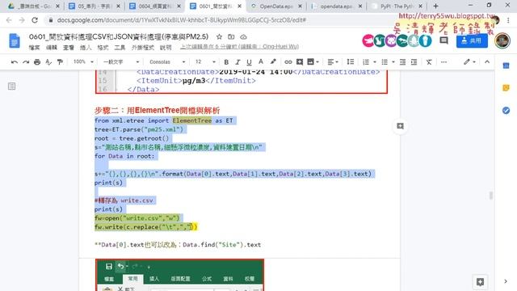The width and height of the screenshot is (517, 291).
Task: Open the Consolas font dropdown
Action: click(x=167, y=62)
